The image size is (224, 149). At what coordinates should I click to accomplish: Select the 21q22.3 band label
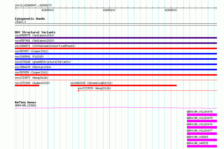click(x=20, y=22)
